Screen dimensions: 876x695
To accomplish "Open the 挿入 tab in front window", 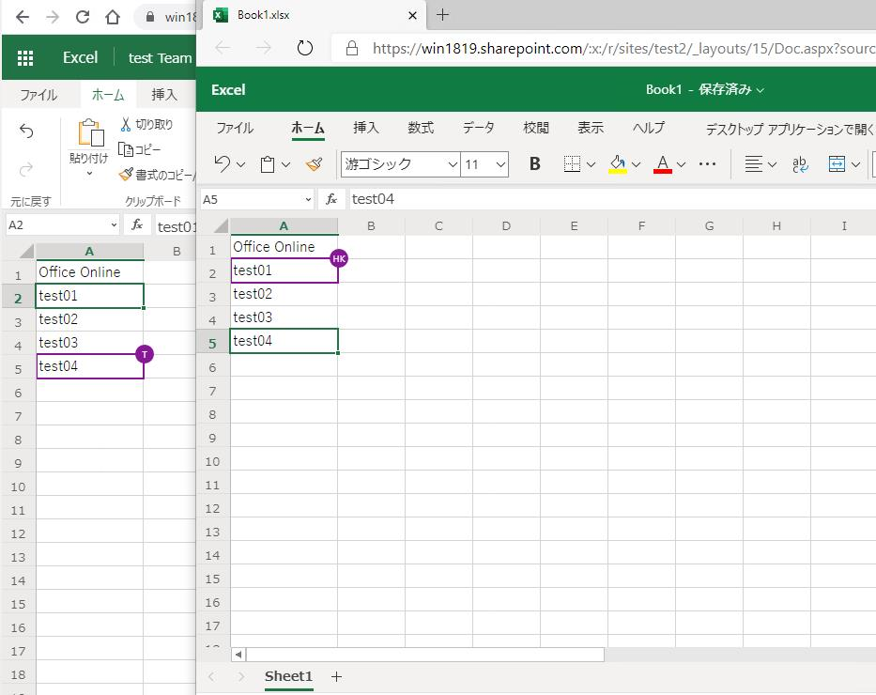I will pos(366,128).
